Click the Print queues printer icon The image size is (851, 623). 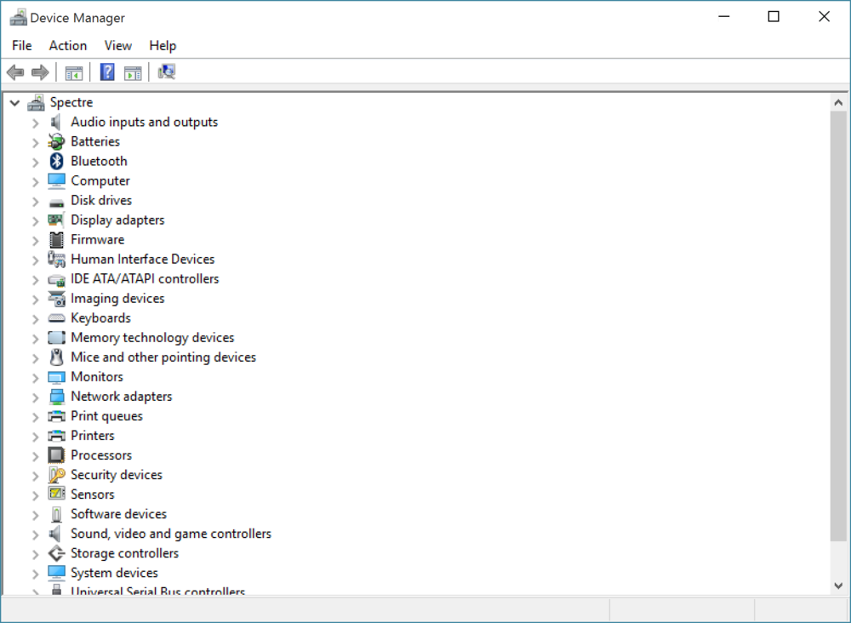click(x=56, y=416)
